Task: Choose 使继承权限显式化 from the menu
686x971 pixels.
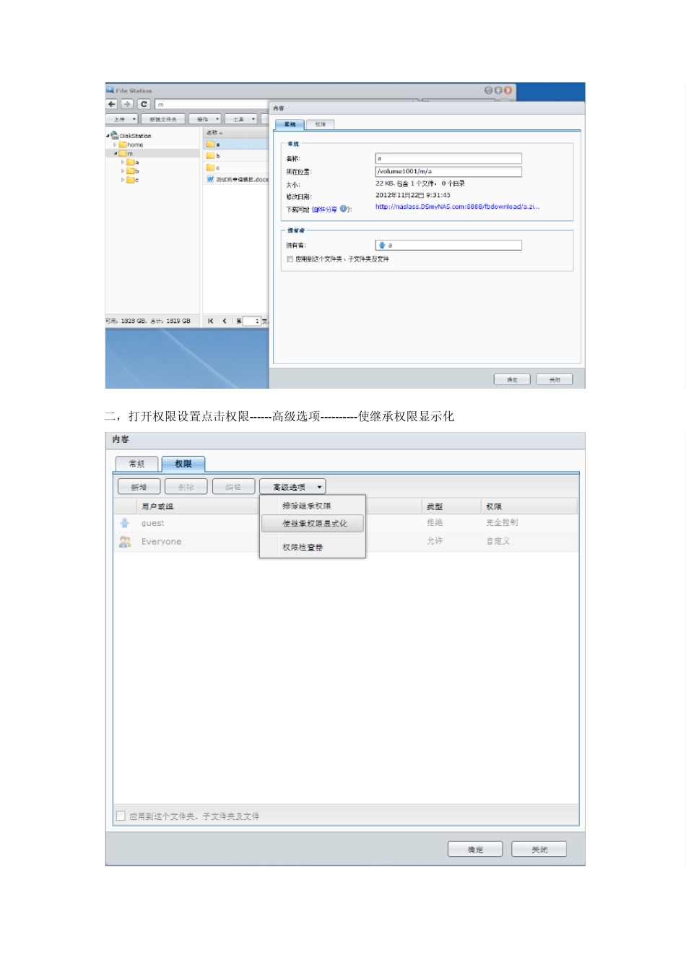Action: click(312, 523)
